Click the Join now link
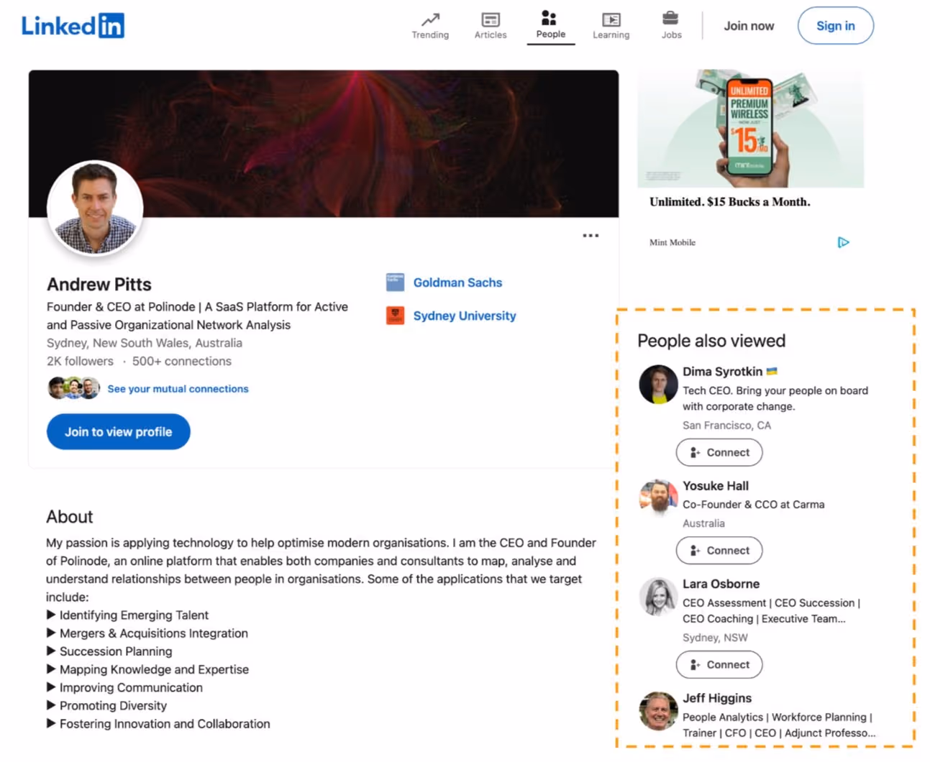Viewport: 930px width, 762px height. coord(749,26)
